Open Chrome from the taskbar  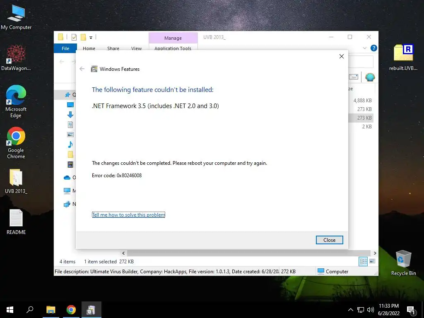point(71,310)
